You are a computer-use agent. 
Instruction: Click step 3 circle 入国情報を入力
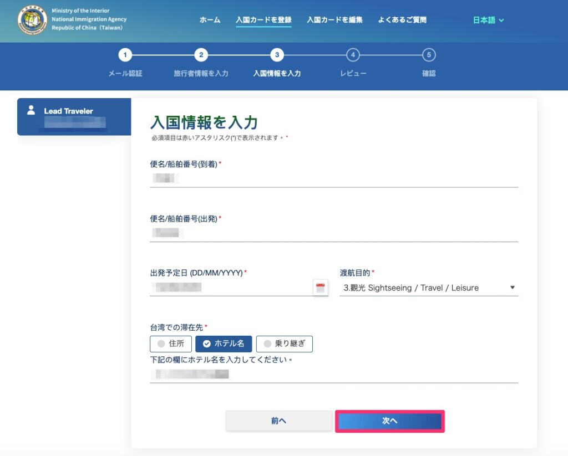(277, 55)
